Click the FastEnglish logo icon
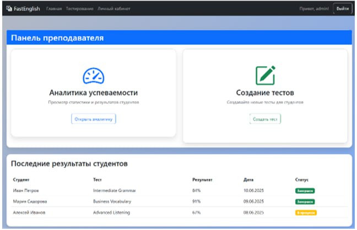 coord(9,9)
